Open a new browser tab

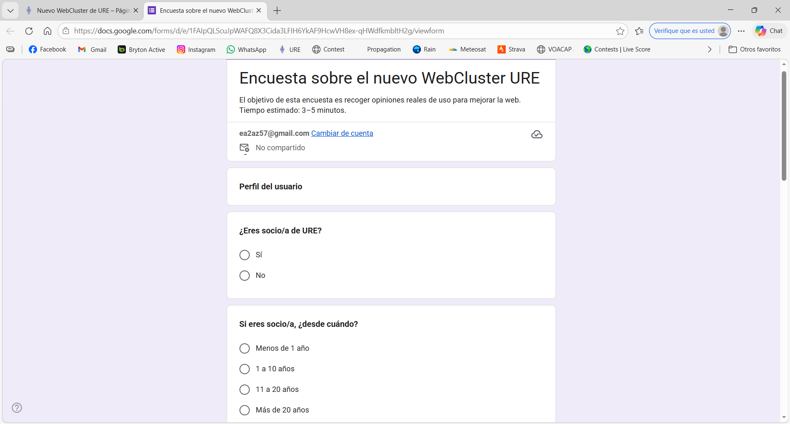click(277, 11)
